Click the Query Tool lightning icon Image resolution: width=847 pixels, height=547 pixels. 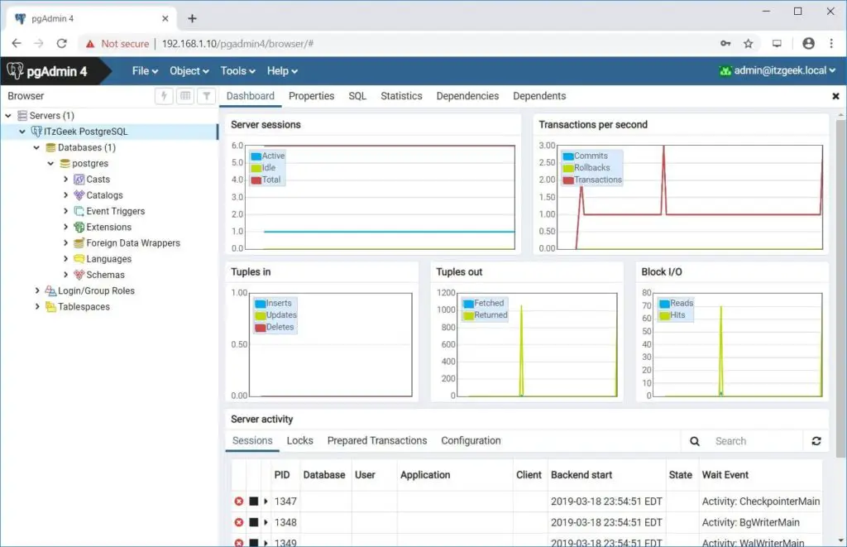(164, 96)
